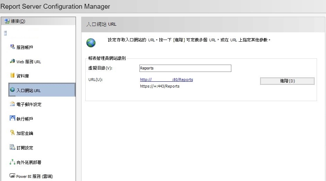Click the 電子郵件設定 envelope icon
The height and width of the screenshot is (181, 326).
click(x=12, y=104)
